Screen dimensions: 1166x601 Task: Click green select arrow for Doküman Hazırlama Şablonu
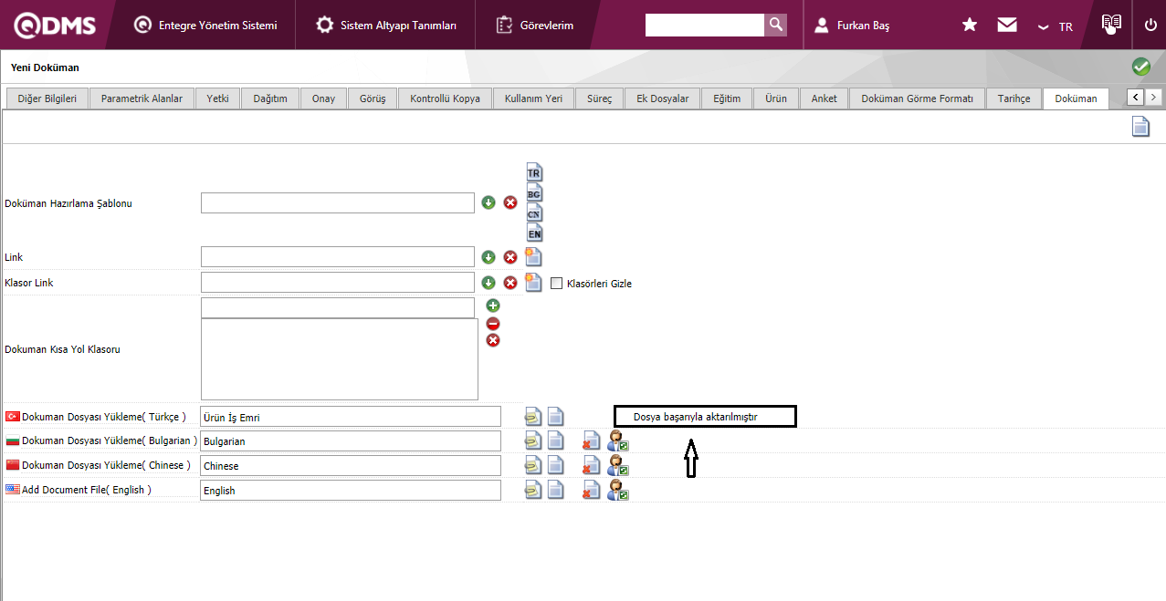[488, 202]
